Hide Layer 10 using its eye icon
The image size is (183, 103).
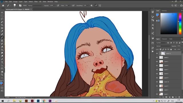point(157,82)
